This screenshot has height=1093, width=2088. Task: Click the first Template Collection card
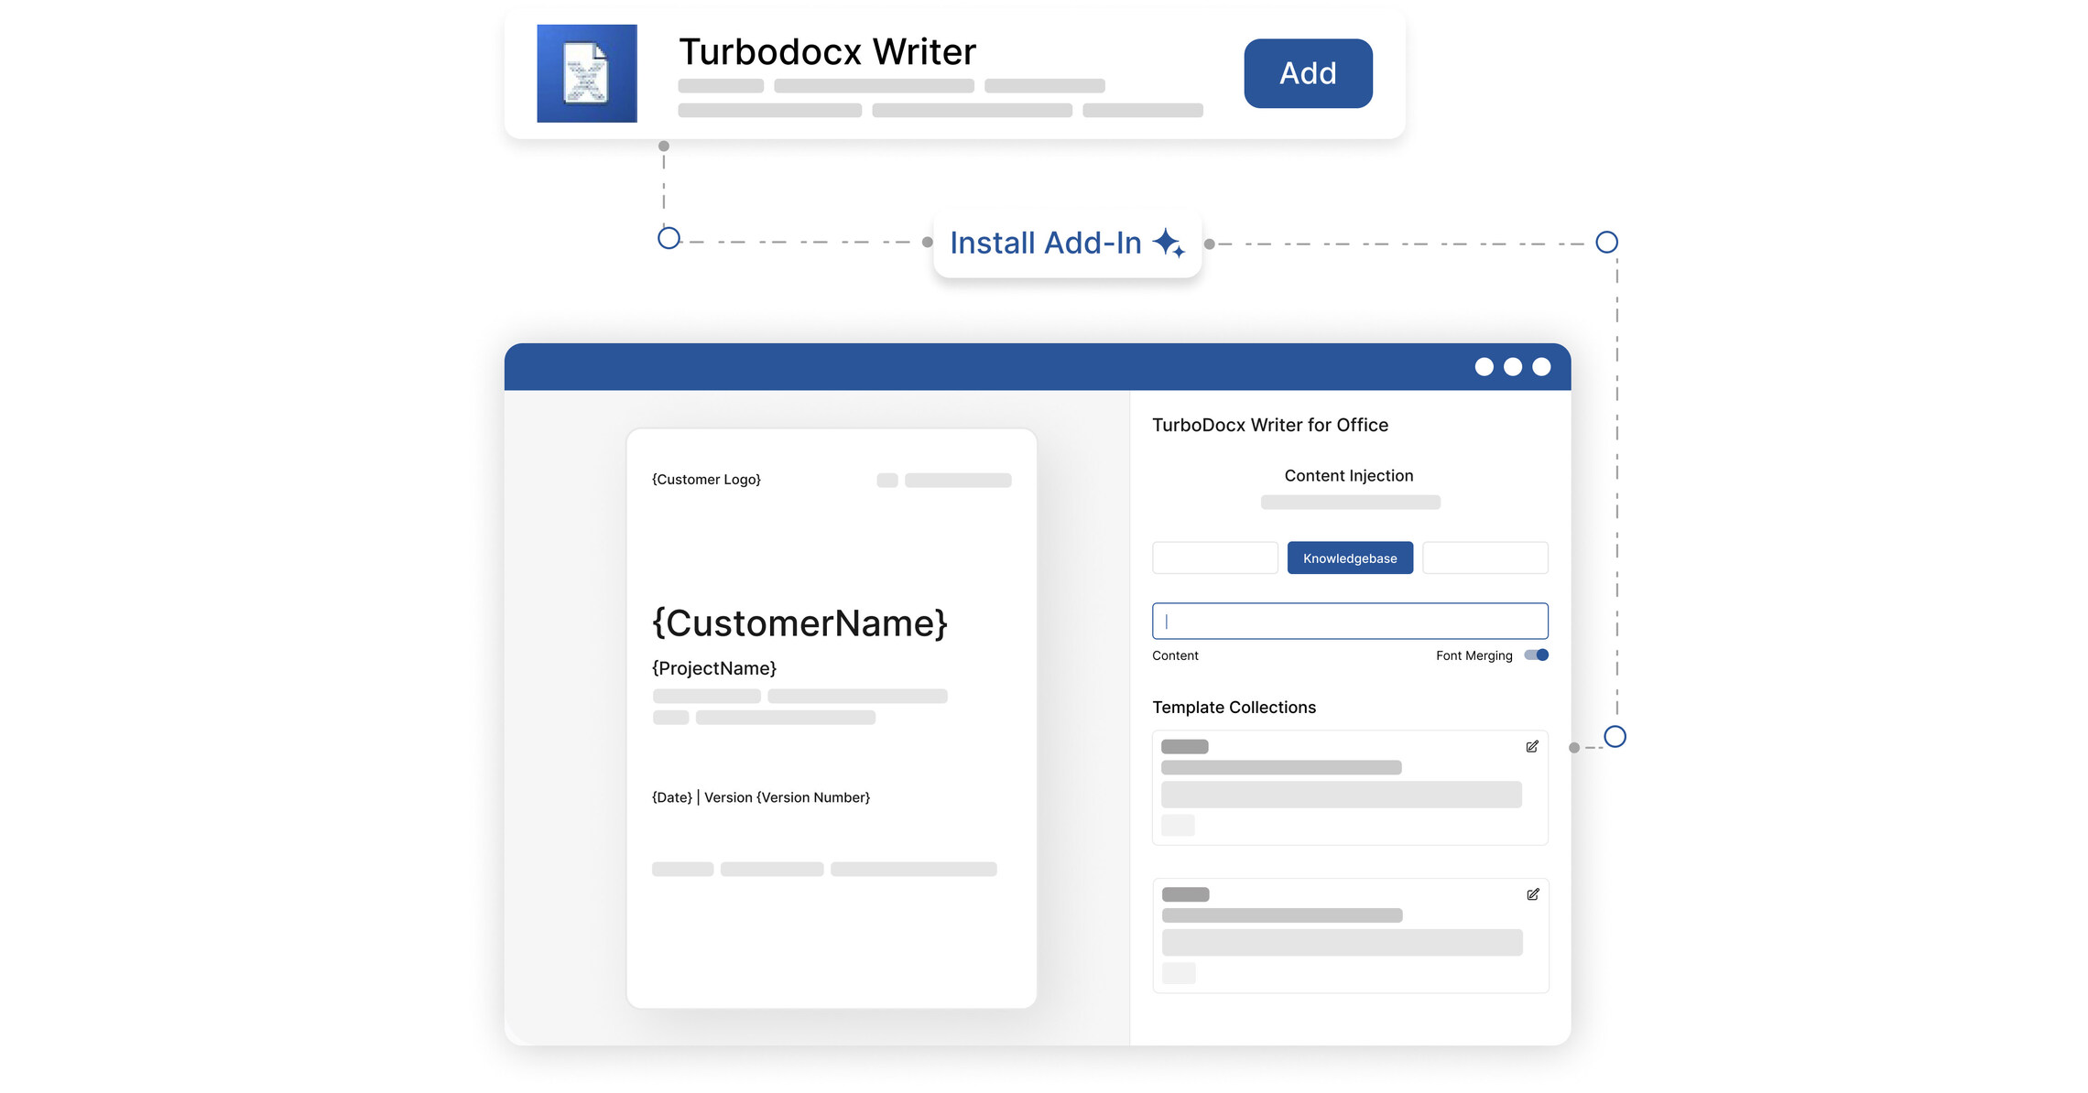(1349, 787)
